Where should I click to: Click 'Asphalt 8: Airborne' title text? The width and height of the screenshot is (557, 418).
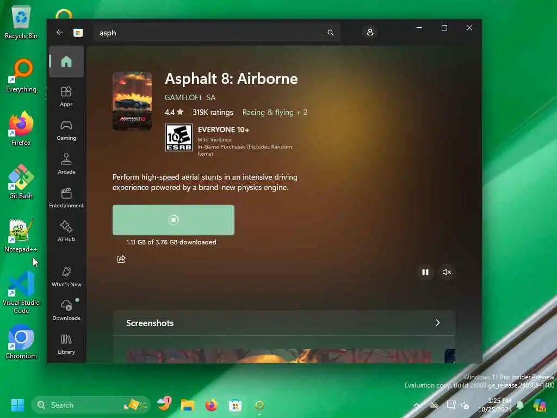pyautogui.click(x=231, y=78)
